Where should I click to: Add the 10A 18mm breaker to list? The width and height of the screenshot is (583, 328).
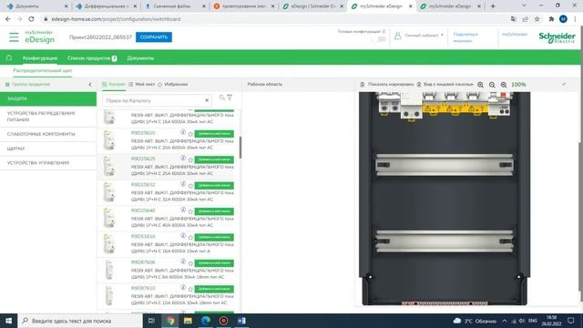pyautogui.click(x=214, y=289)
